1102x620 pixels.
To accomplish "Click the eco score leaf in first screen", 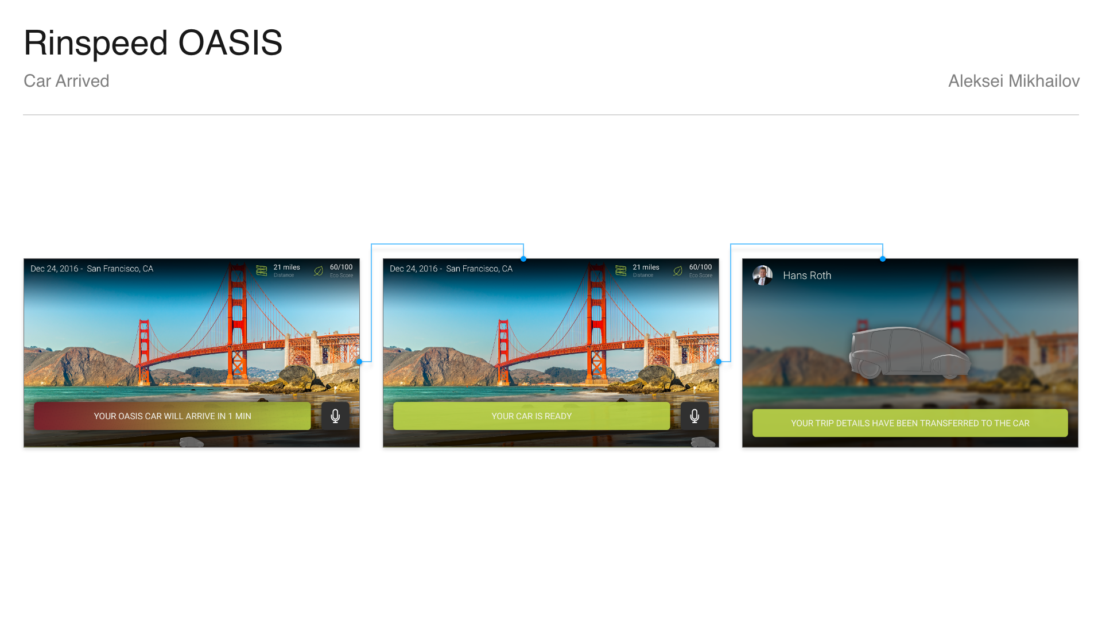I will 319,270.
